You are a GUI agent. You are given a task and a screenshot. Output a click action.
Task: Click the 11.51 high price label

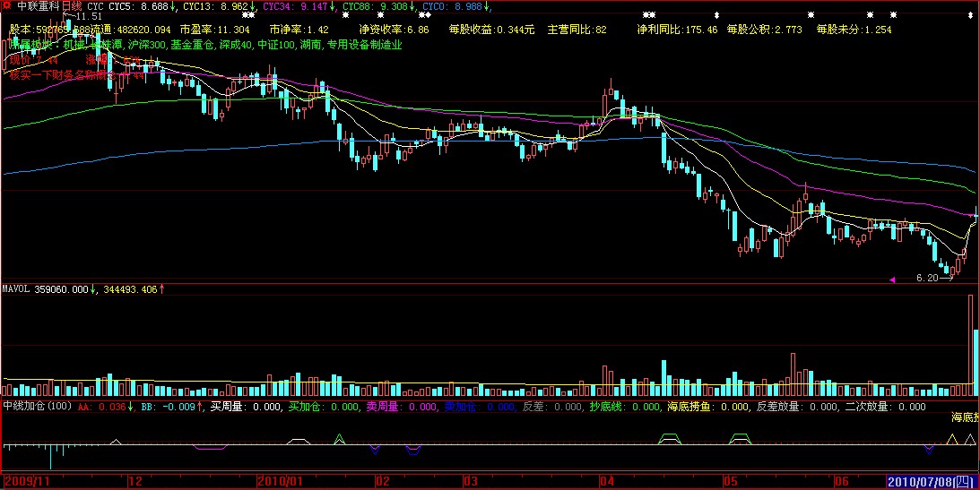pos(89,16)
